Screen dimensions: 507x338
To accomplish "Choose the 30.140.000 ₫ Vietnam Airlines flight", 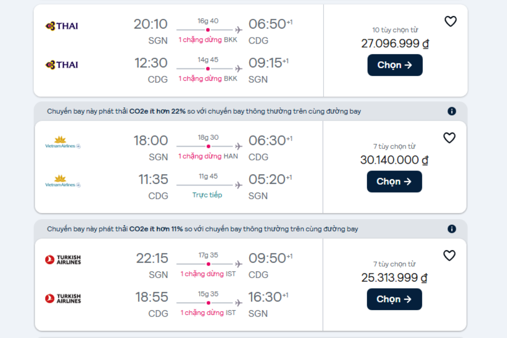I will click(x=394, y=181).
